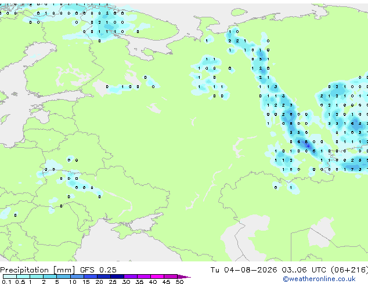
Task: Select the 25–30 mm dark navy swatch
Action: click(117, 276)
